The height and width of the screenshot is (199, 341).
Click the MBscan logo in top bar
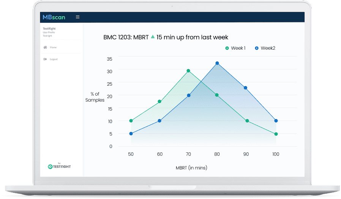pyautogui.click(x=54, y=17)
